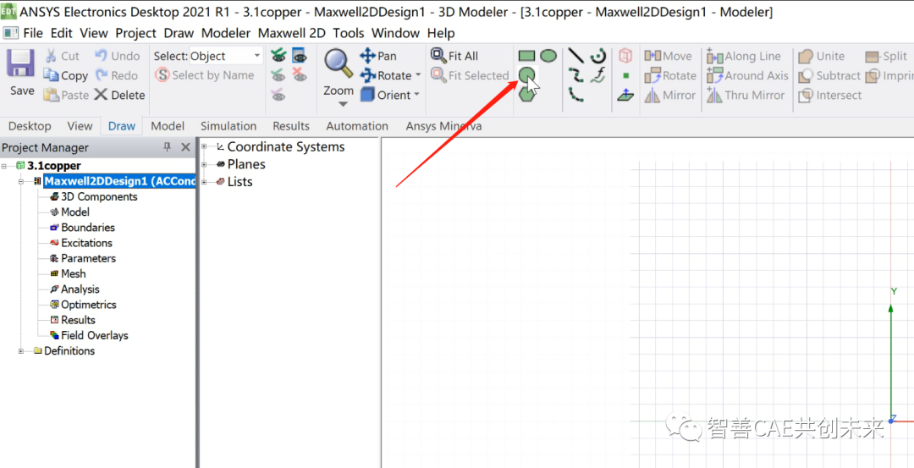The height and width of the screenshot is (468, 914).
Task: Click Duplicate Along Line tool
Action: coord(744,56)
